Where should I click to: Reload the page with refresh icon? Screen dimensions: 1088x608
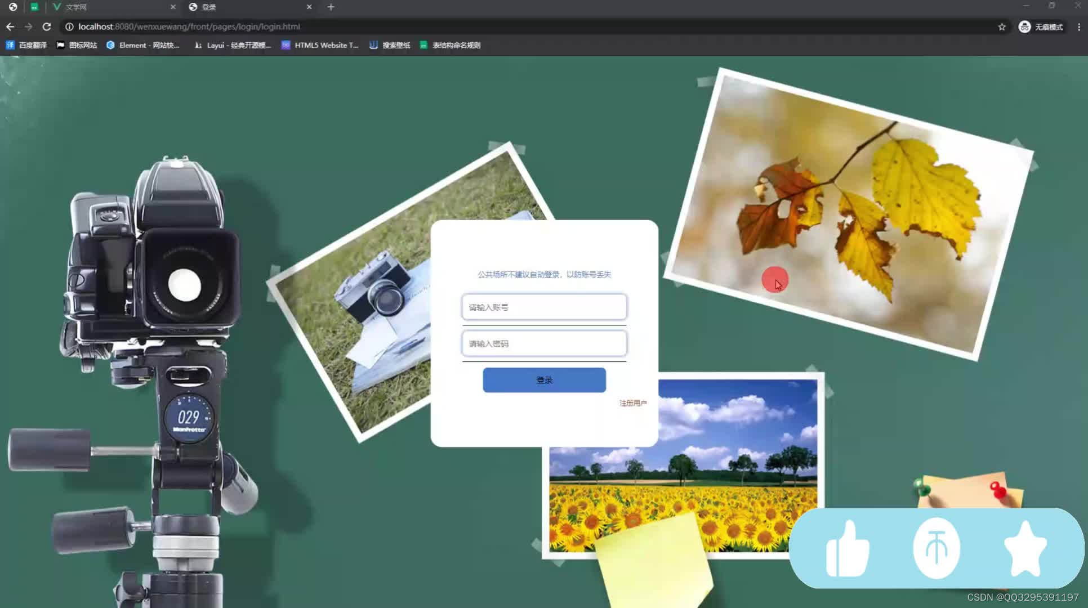[47, 26]
